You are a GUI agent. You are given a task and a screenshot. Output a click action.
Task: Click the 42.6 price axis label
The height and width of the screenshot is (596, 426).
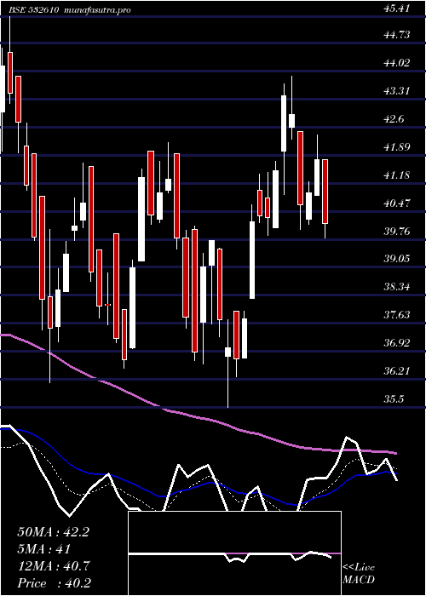[x=394, y=119]
